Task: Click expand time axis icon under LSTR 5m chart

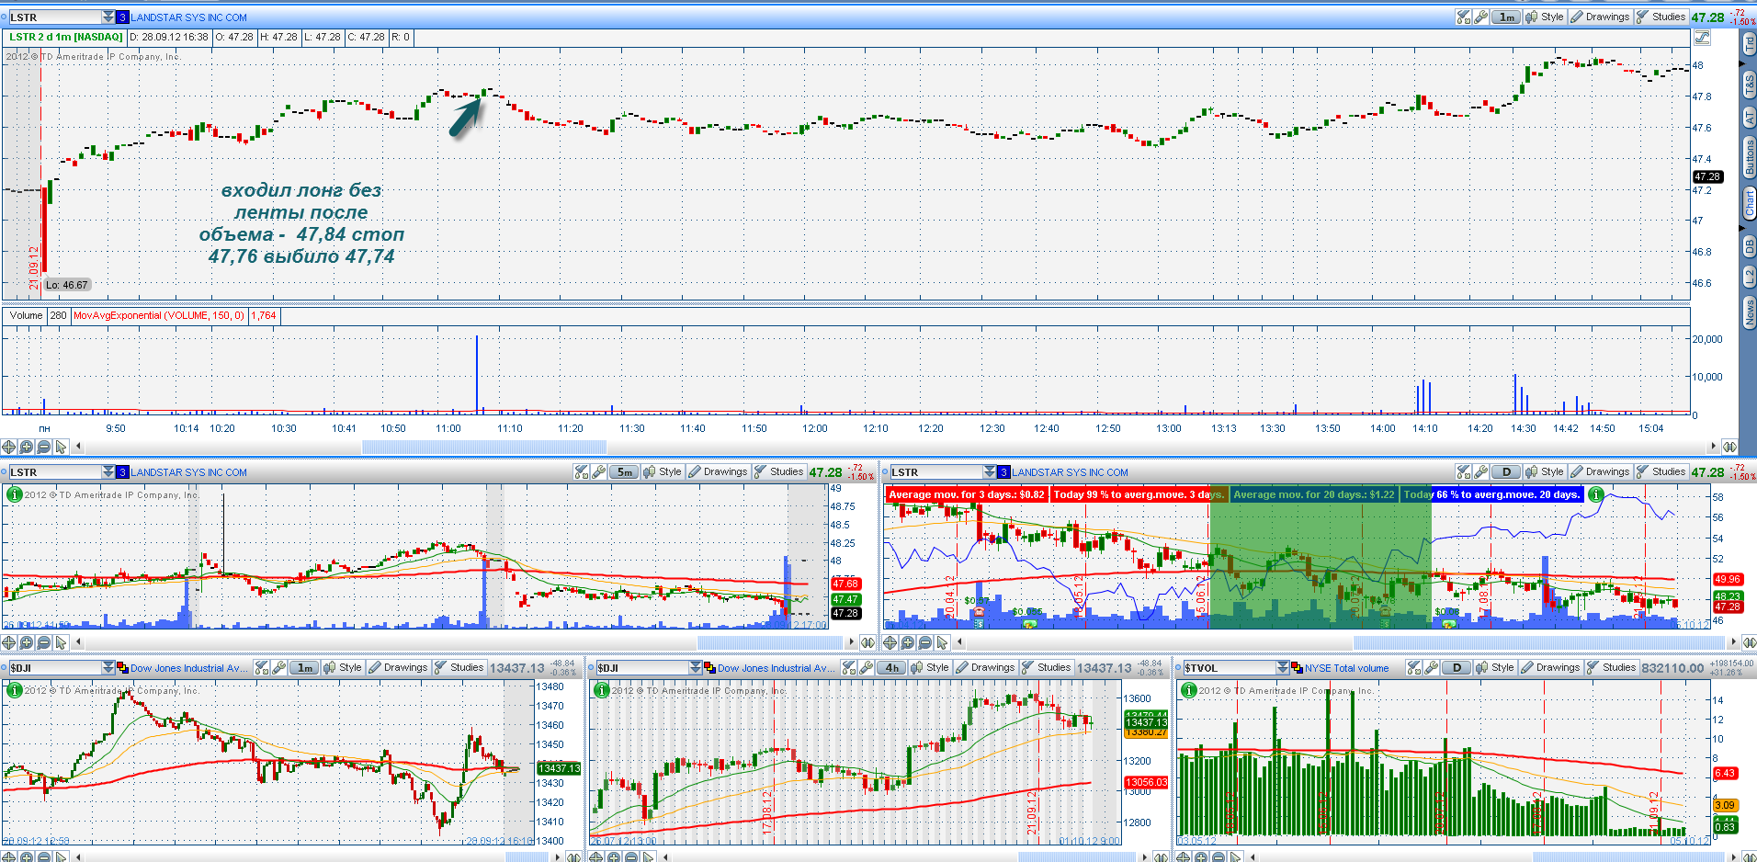Action: [x=867, y=642]
